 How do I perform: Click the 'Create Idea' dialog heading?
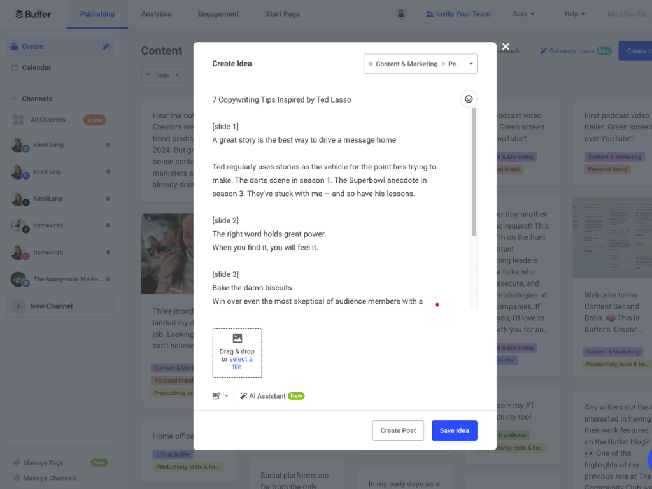coord(232,64)
